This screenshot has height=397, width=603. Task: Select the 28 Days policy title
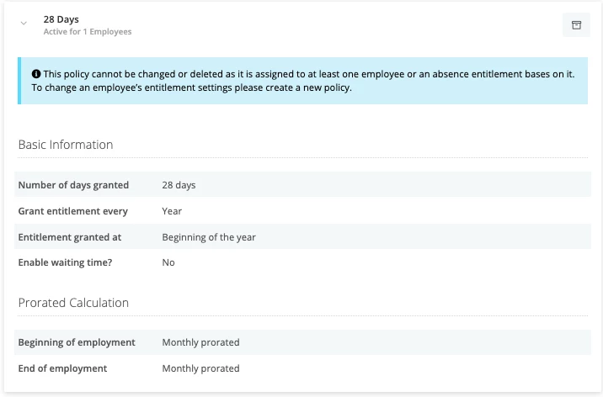(x=61, y=19)
